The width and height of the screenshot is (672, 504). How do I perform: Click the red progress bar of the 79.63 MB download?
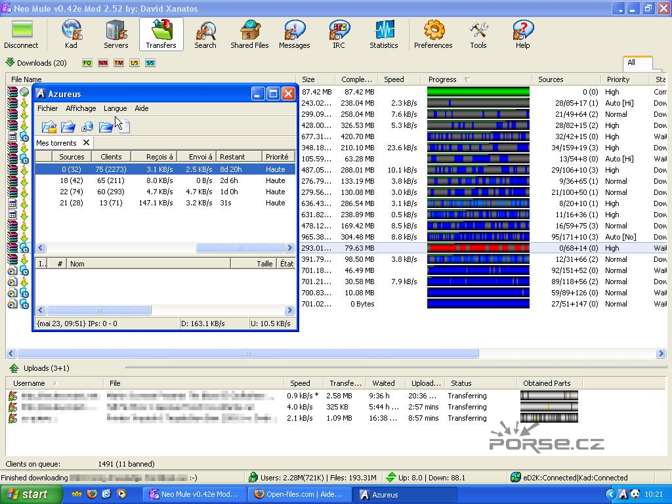point(478,247)
